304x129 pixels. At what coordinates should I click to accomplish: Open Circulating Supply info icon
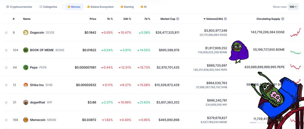coord(283,19)
